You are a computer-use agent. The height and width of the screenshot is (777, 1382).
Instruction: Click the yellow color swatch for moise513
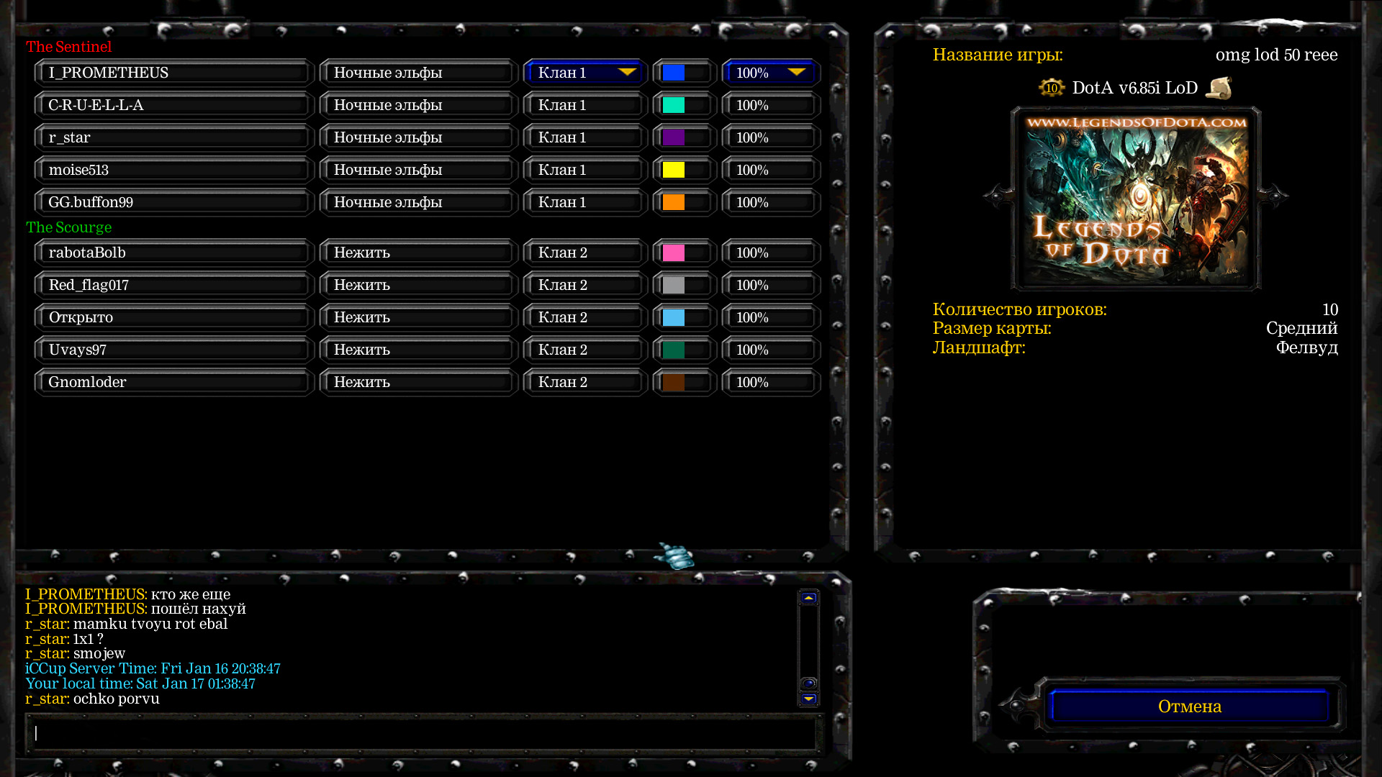674,170
